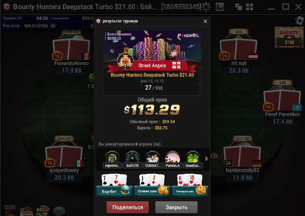Open the chat speech bubble icon

tap(59, 211)
